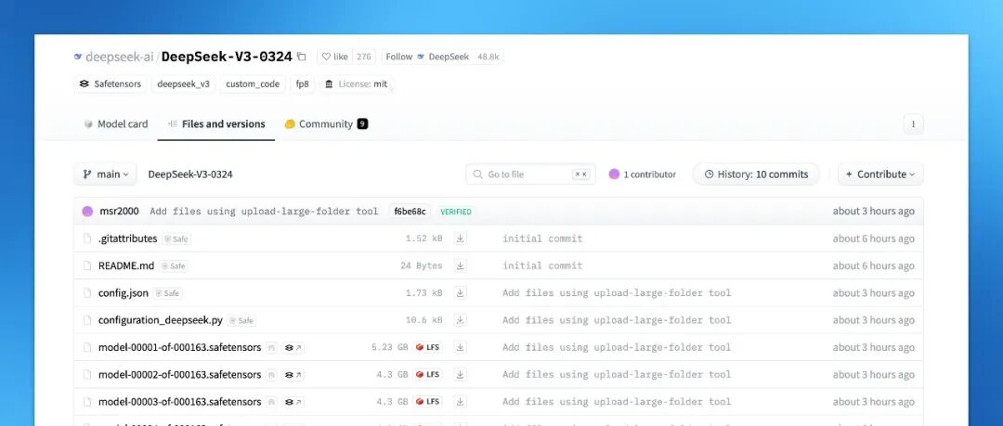Click the pickle scan icon beside model-00003

272,403
